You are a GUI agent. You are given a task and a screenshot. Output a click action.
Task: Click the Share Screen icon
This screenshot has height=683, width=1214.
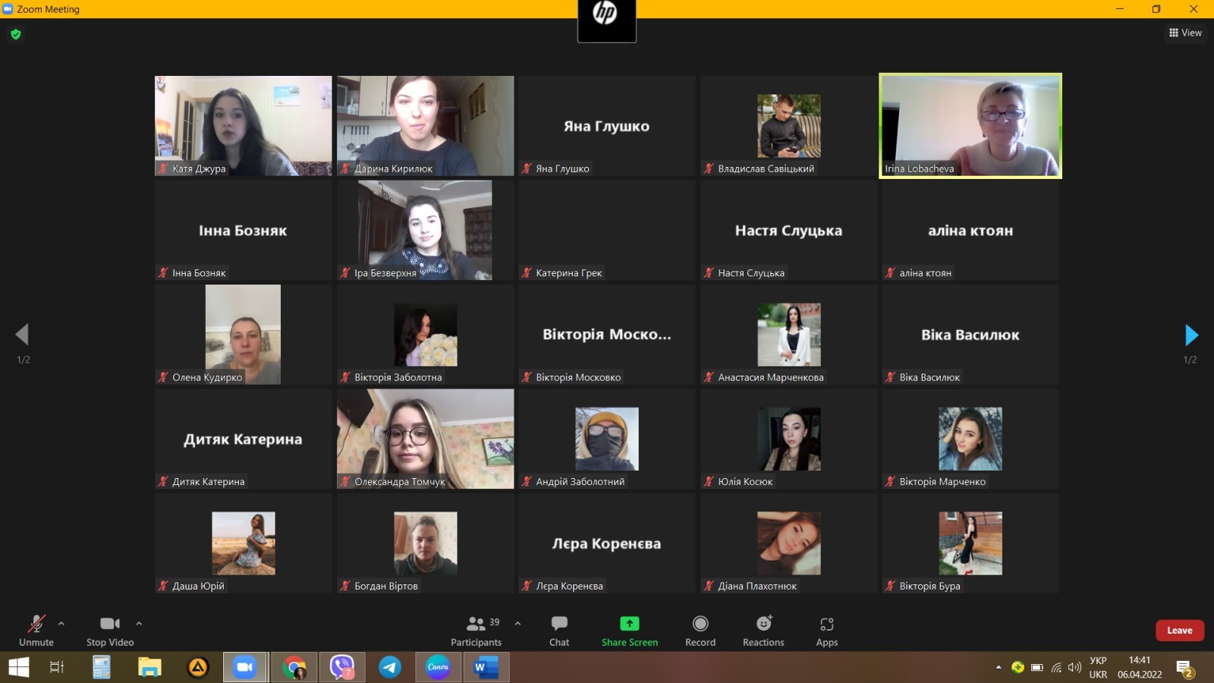[x=629, y=624]
